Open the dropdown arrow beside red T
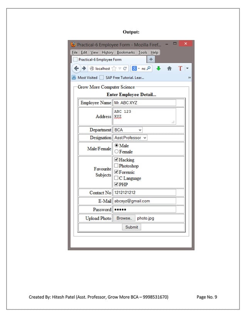 coord(187,69)
